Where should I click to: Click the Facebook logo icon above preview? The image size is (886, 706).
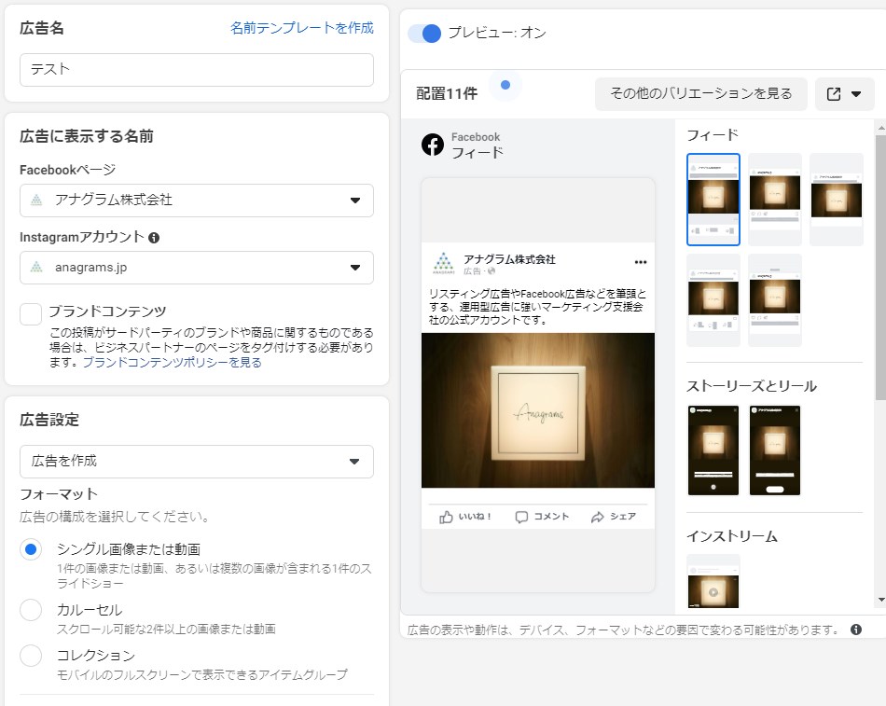click(433, 145)
